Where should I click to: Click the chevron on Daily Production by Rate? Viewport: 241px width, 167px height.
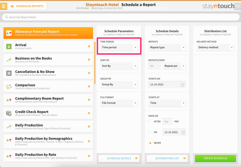(89, 156)
